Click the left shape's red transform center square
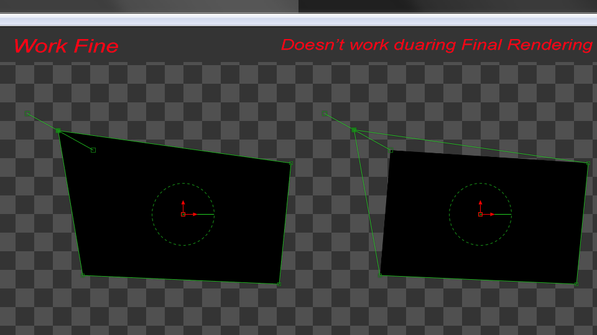Screen dimensions: 597x335 coord(183,215)
